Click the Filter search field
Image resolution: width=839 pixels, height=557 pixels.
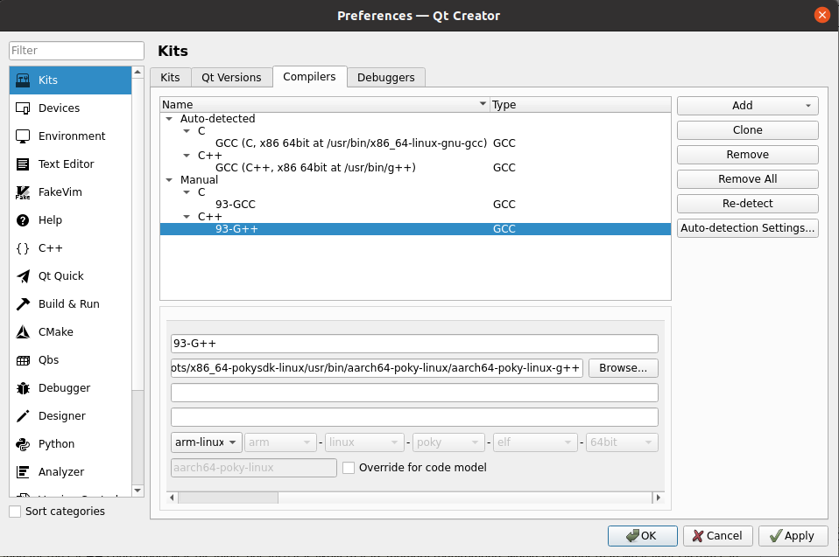pos(76,51)
